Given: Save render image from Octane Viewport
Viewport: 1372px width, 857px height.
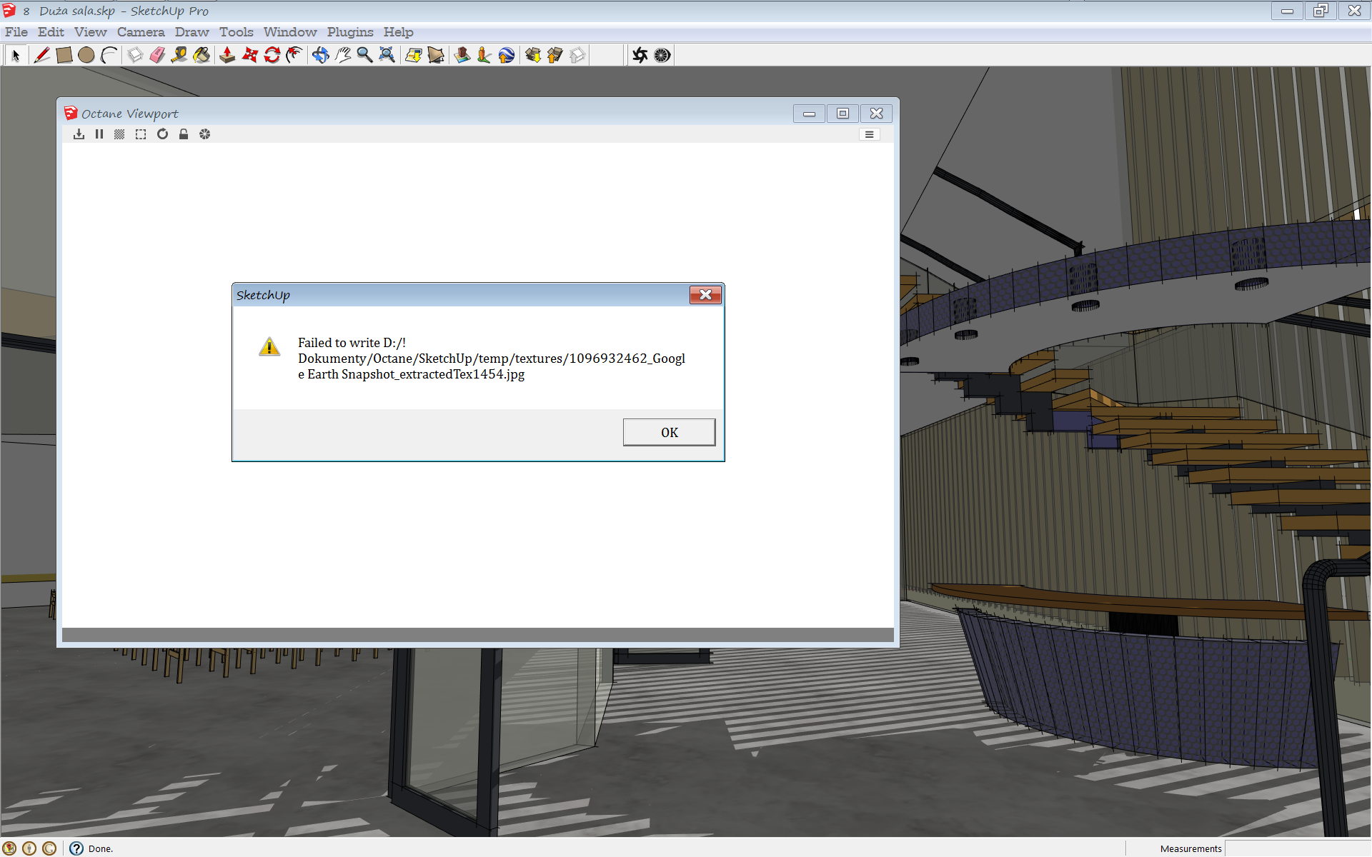Looking at the screenshot, I should tap(79, 134).
